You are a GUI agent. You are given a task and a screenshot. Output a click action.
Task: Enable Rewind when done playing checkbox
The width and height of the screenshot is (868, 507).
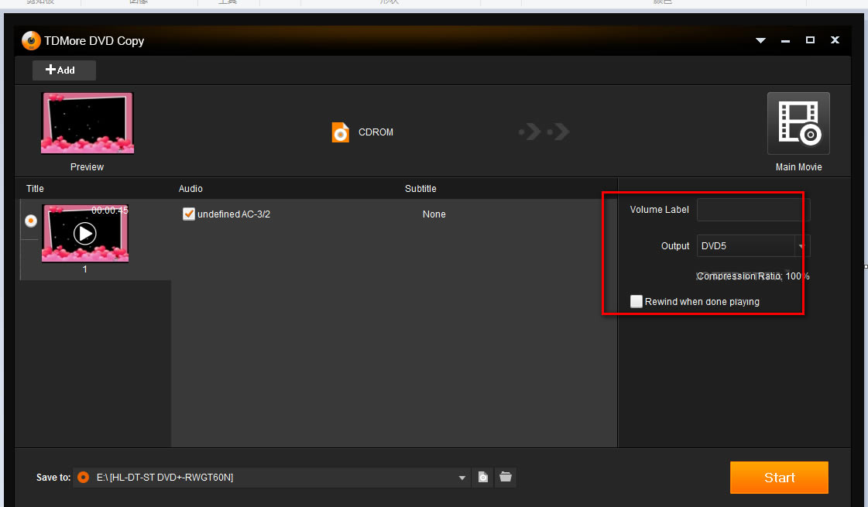(636, 301)
